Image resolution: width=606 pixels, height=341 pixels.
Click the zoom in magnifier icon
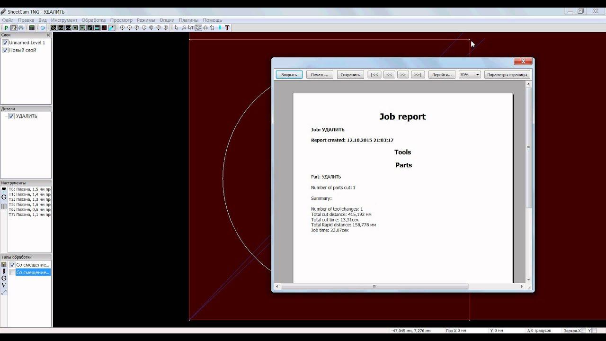click(122, 28)
